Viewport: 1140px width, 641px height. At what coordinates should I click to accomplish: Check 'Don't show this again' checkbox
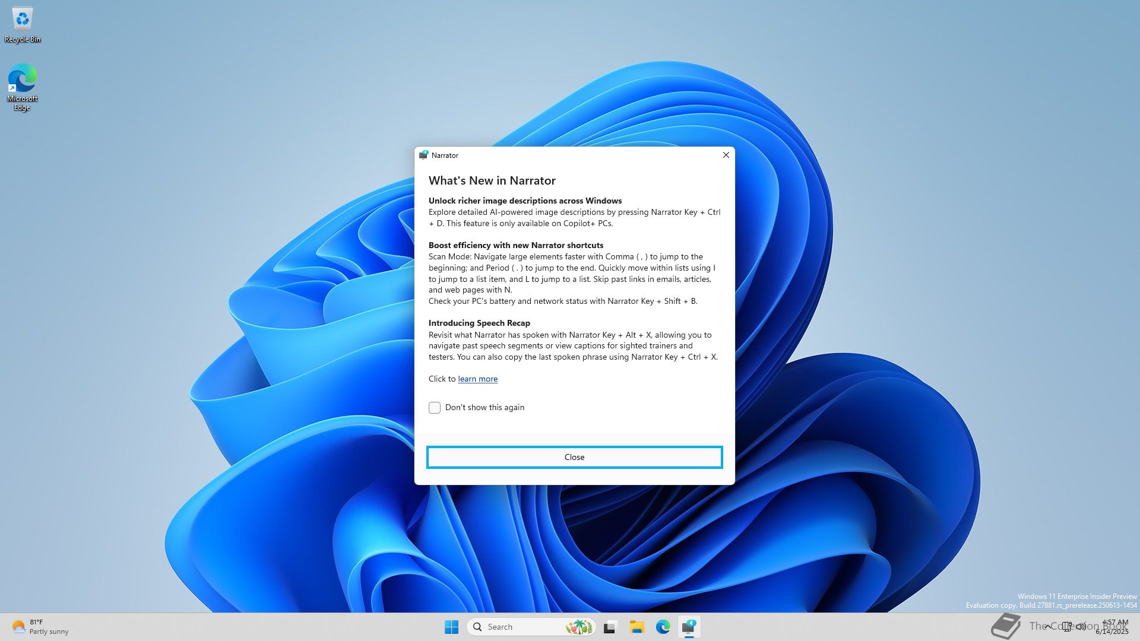435,408
